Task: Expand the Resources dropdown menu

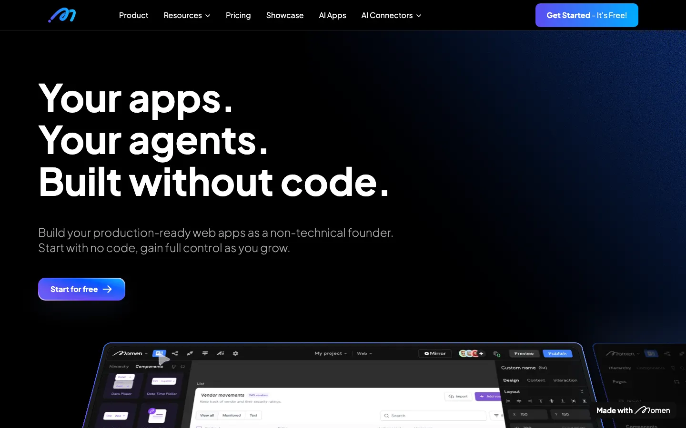Action: point(187,16)
